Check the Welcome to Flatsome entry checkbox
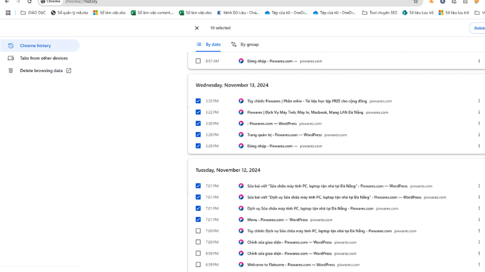This screenshot has width=485, height=272. click(198, 264)
